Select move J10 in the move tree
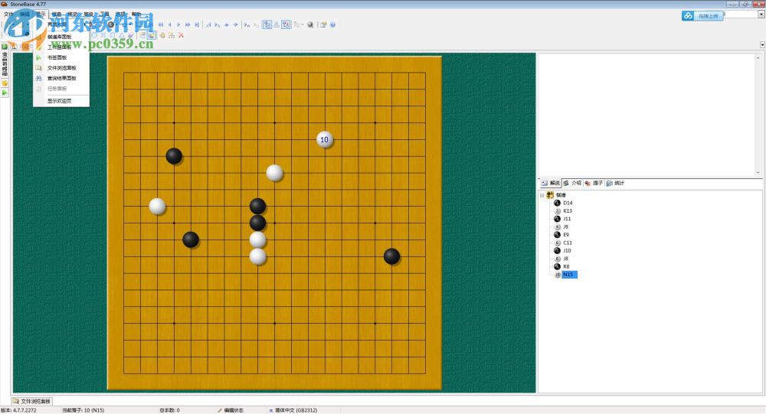 567,250
